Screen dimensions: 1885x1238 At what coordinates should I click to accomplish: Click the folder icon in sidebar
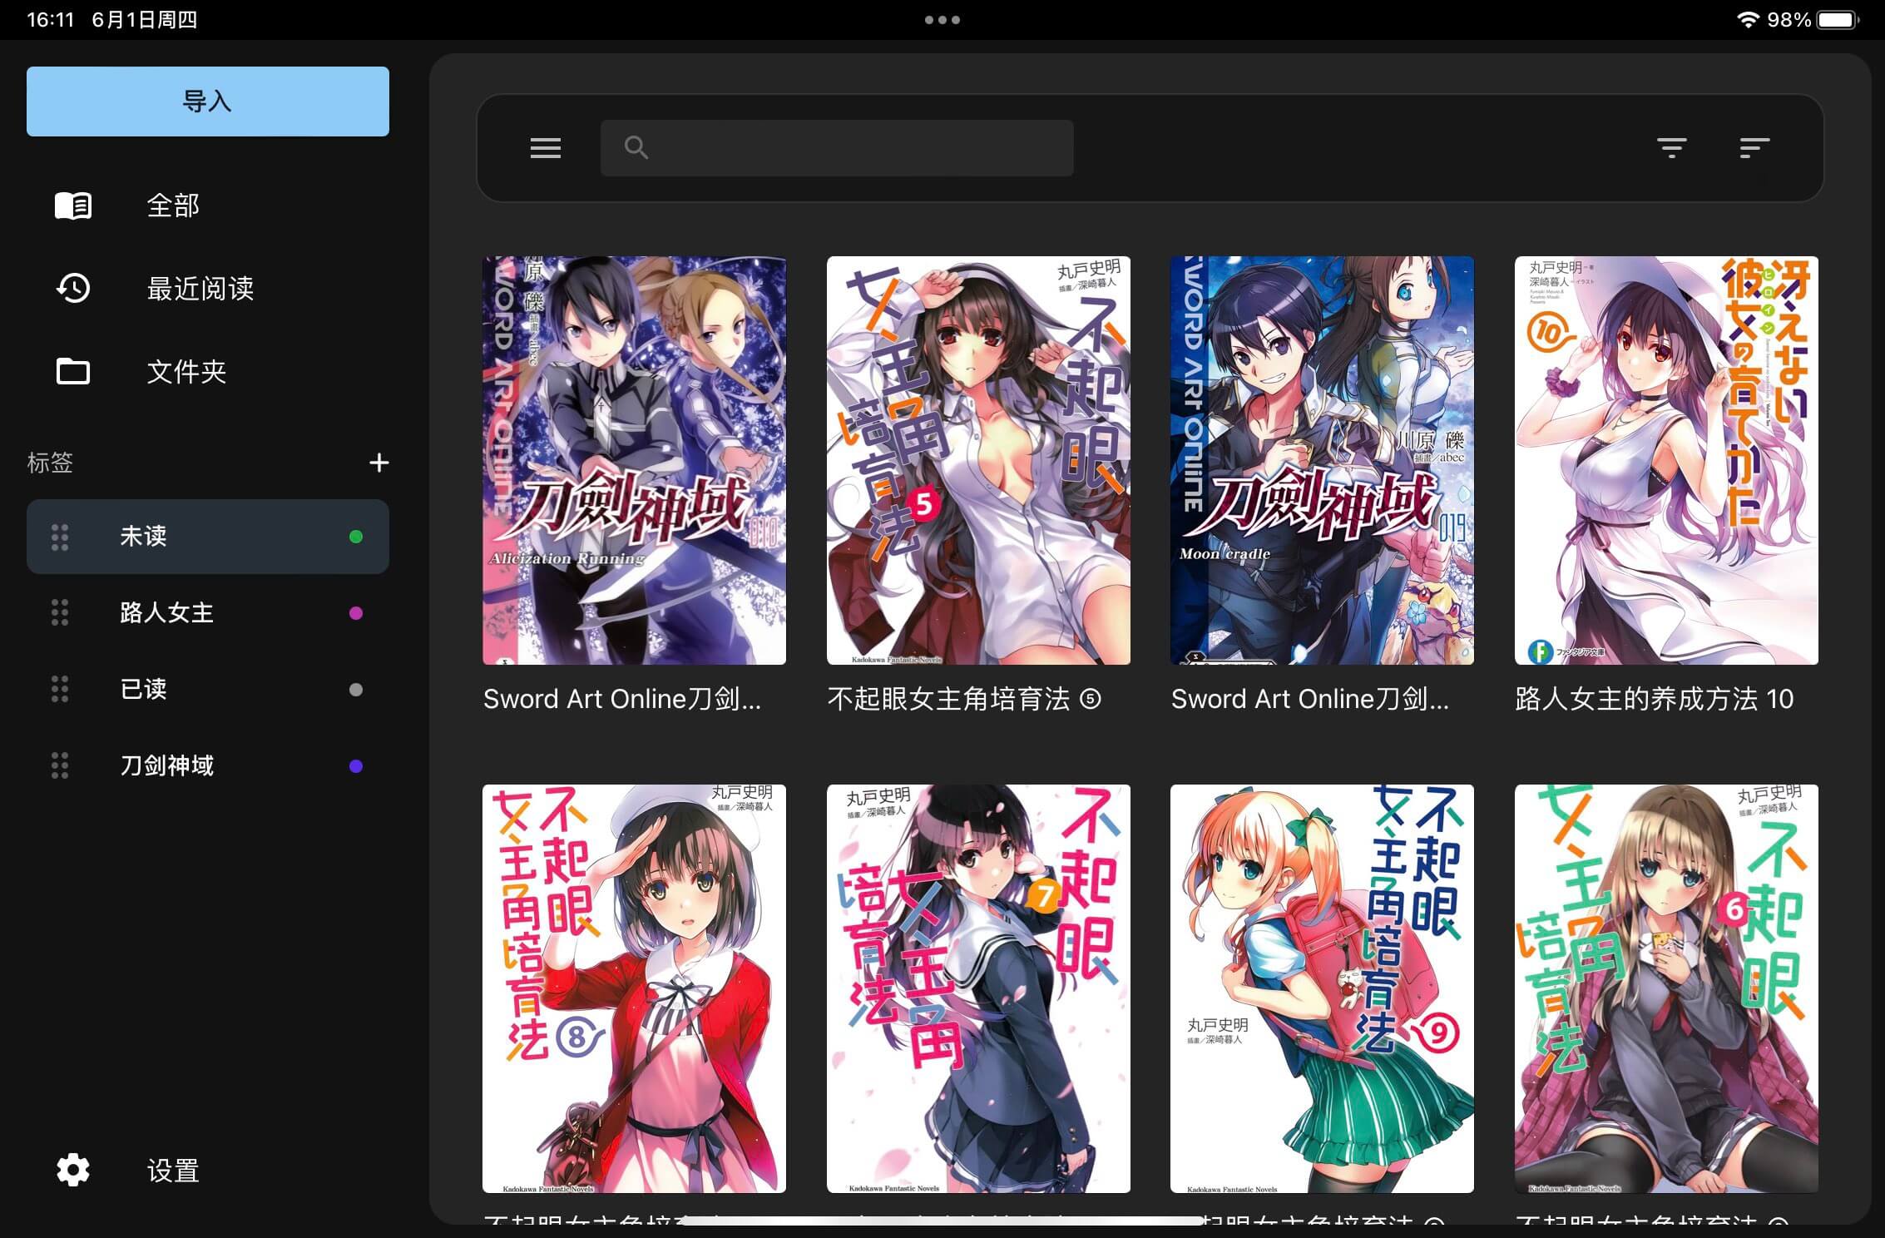point(73,371)
